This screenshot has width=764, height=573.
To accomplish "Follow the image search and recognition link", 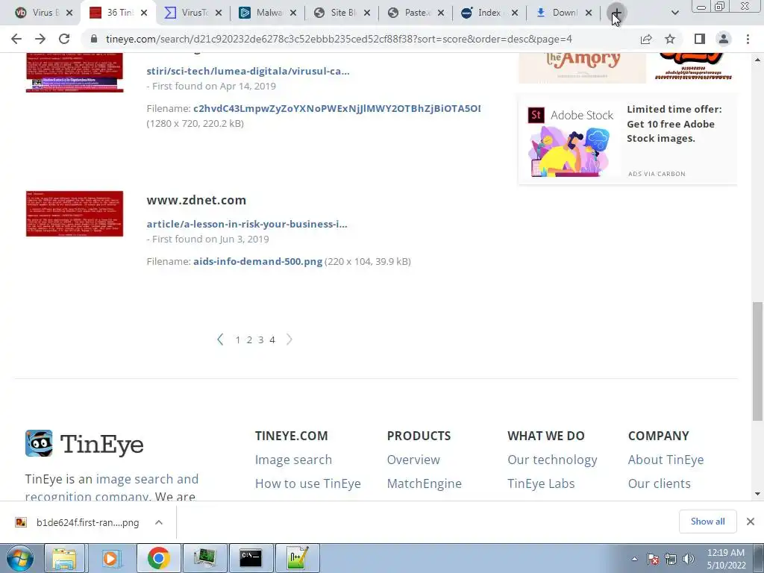I will coord(147,479).
